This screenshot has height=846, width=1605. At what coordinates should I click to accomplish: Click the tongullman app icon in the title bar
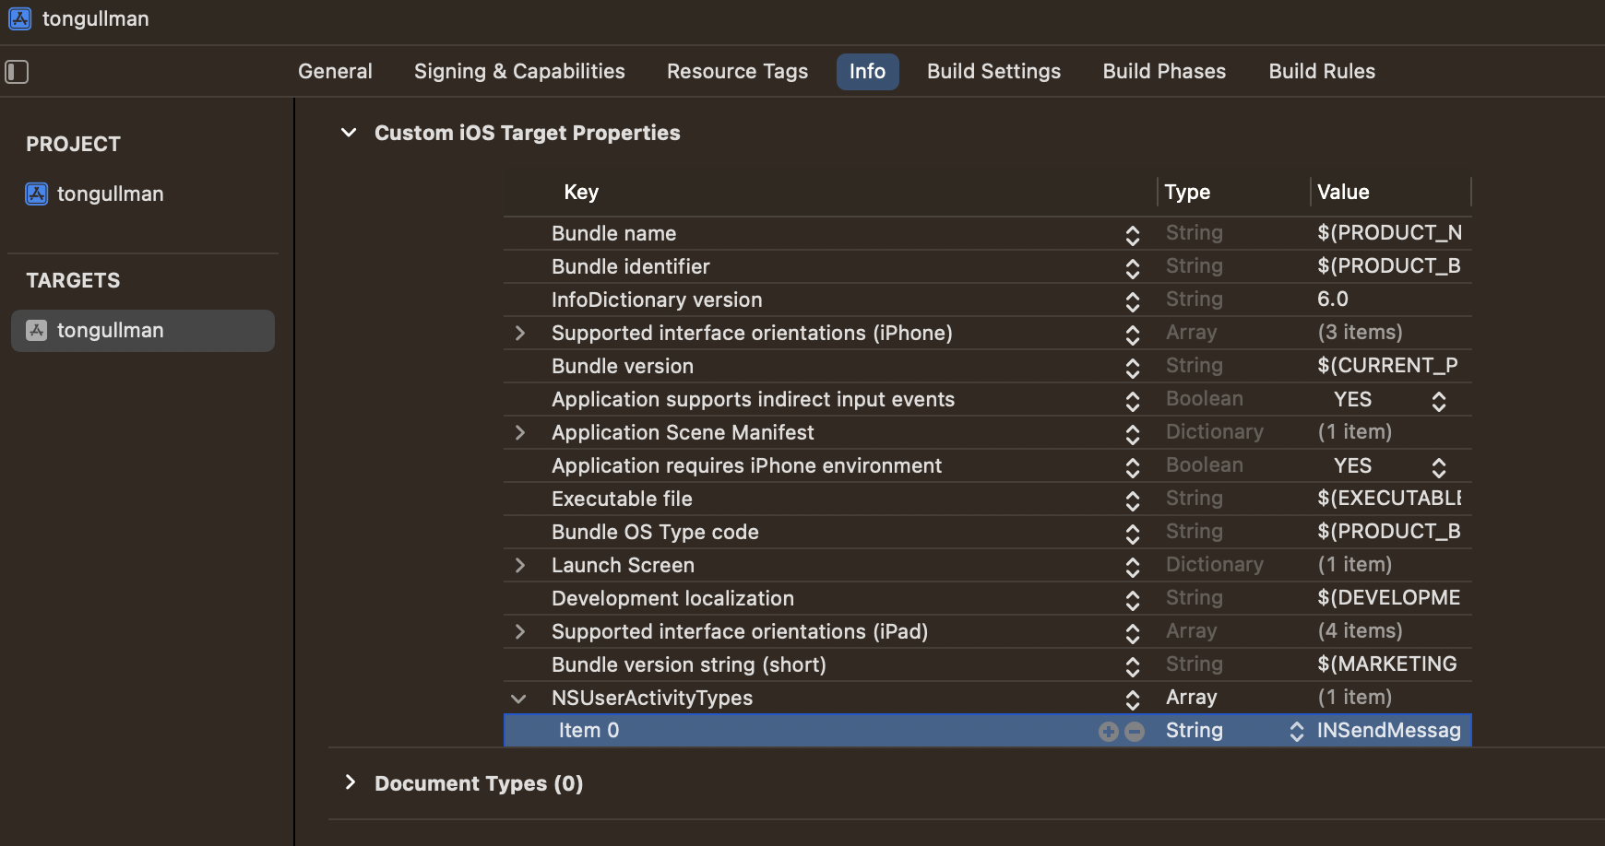[19, 18]
